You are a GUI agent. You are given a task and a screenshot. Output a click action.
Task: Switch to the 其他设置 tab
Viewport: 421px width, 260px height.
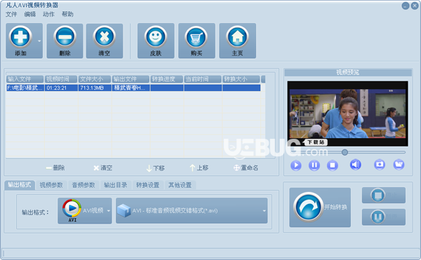coord(180,185)
